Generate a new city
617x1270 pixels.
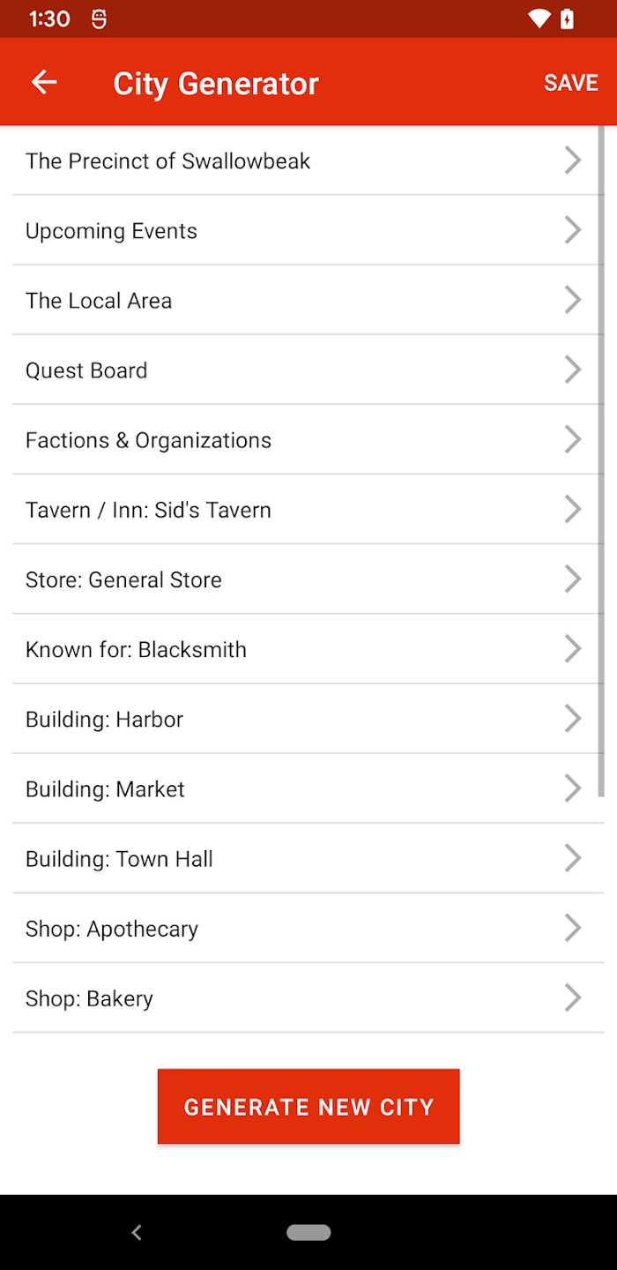click(308, 1107)
